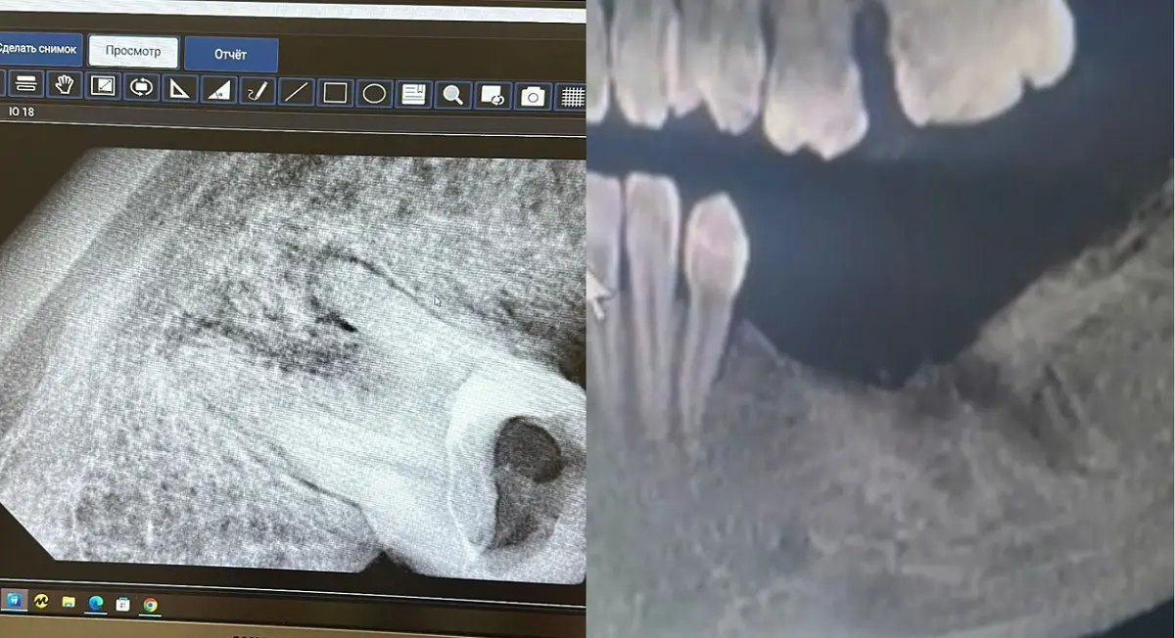Open the magnifier zoom tool
Viewport: 1175px width, 638px height.
pos(452,95)
